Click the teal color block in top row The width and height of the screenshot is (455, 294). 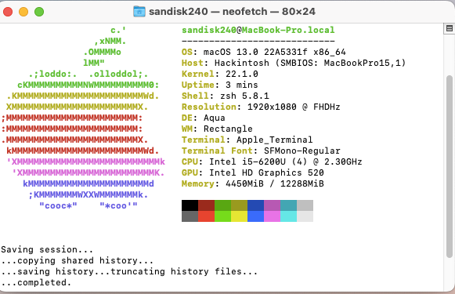(x=288, y=205)
